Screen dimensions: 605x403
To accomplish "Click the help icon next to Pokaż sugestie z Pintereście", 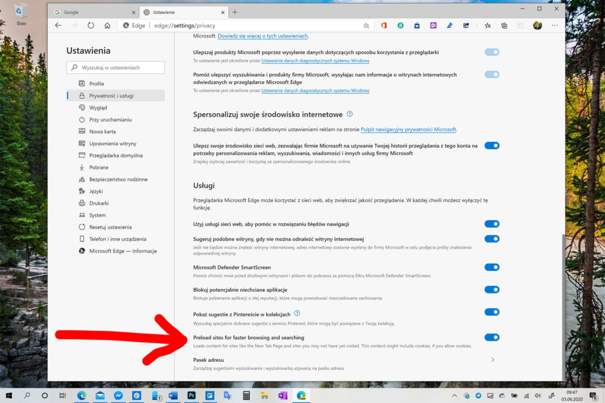I will click(297, 313).
